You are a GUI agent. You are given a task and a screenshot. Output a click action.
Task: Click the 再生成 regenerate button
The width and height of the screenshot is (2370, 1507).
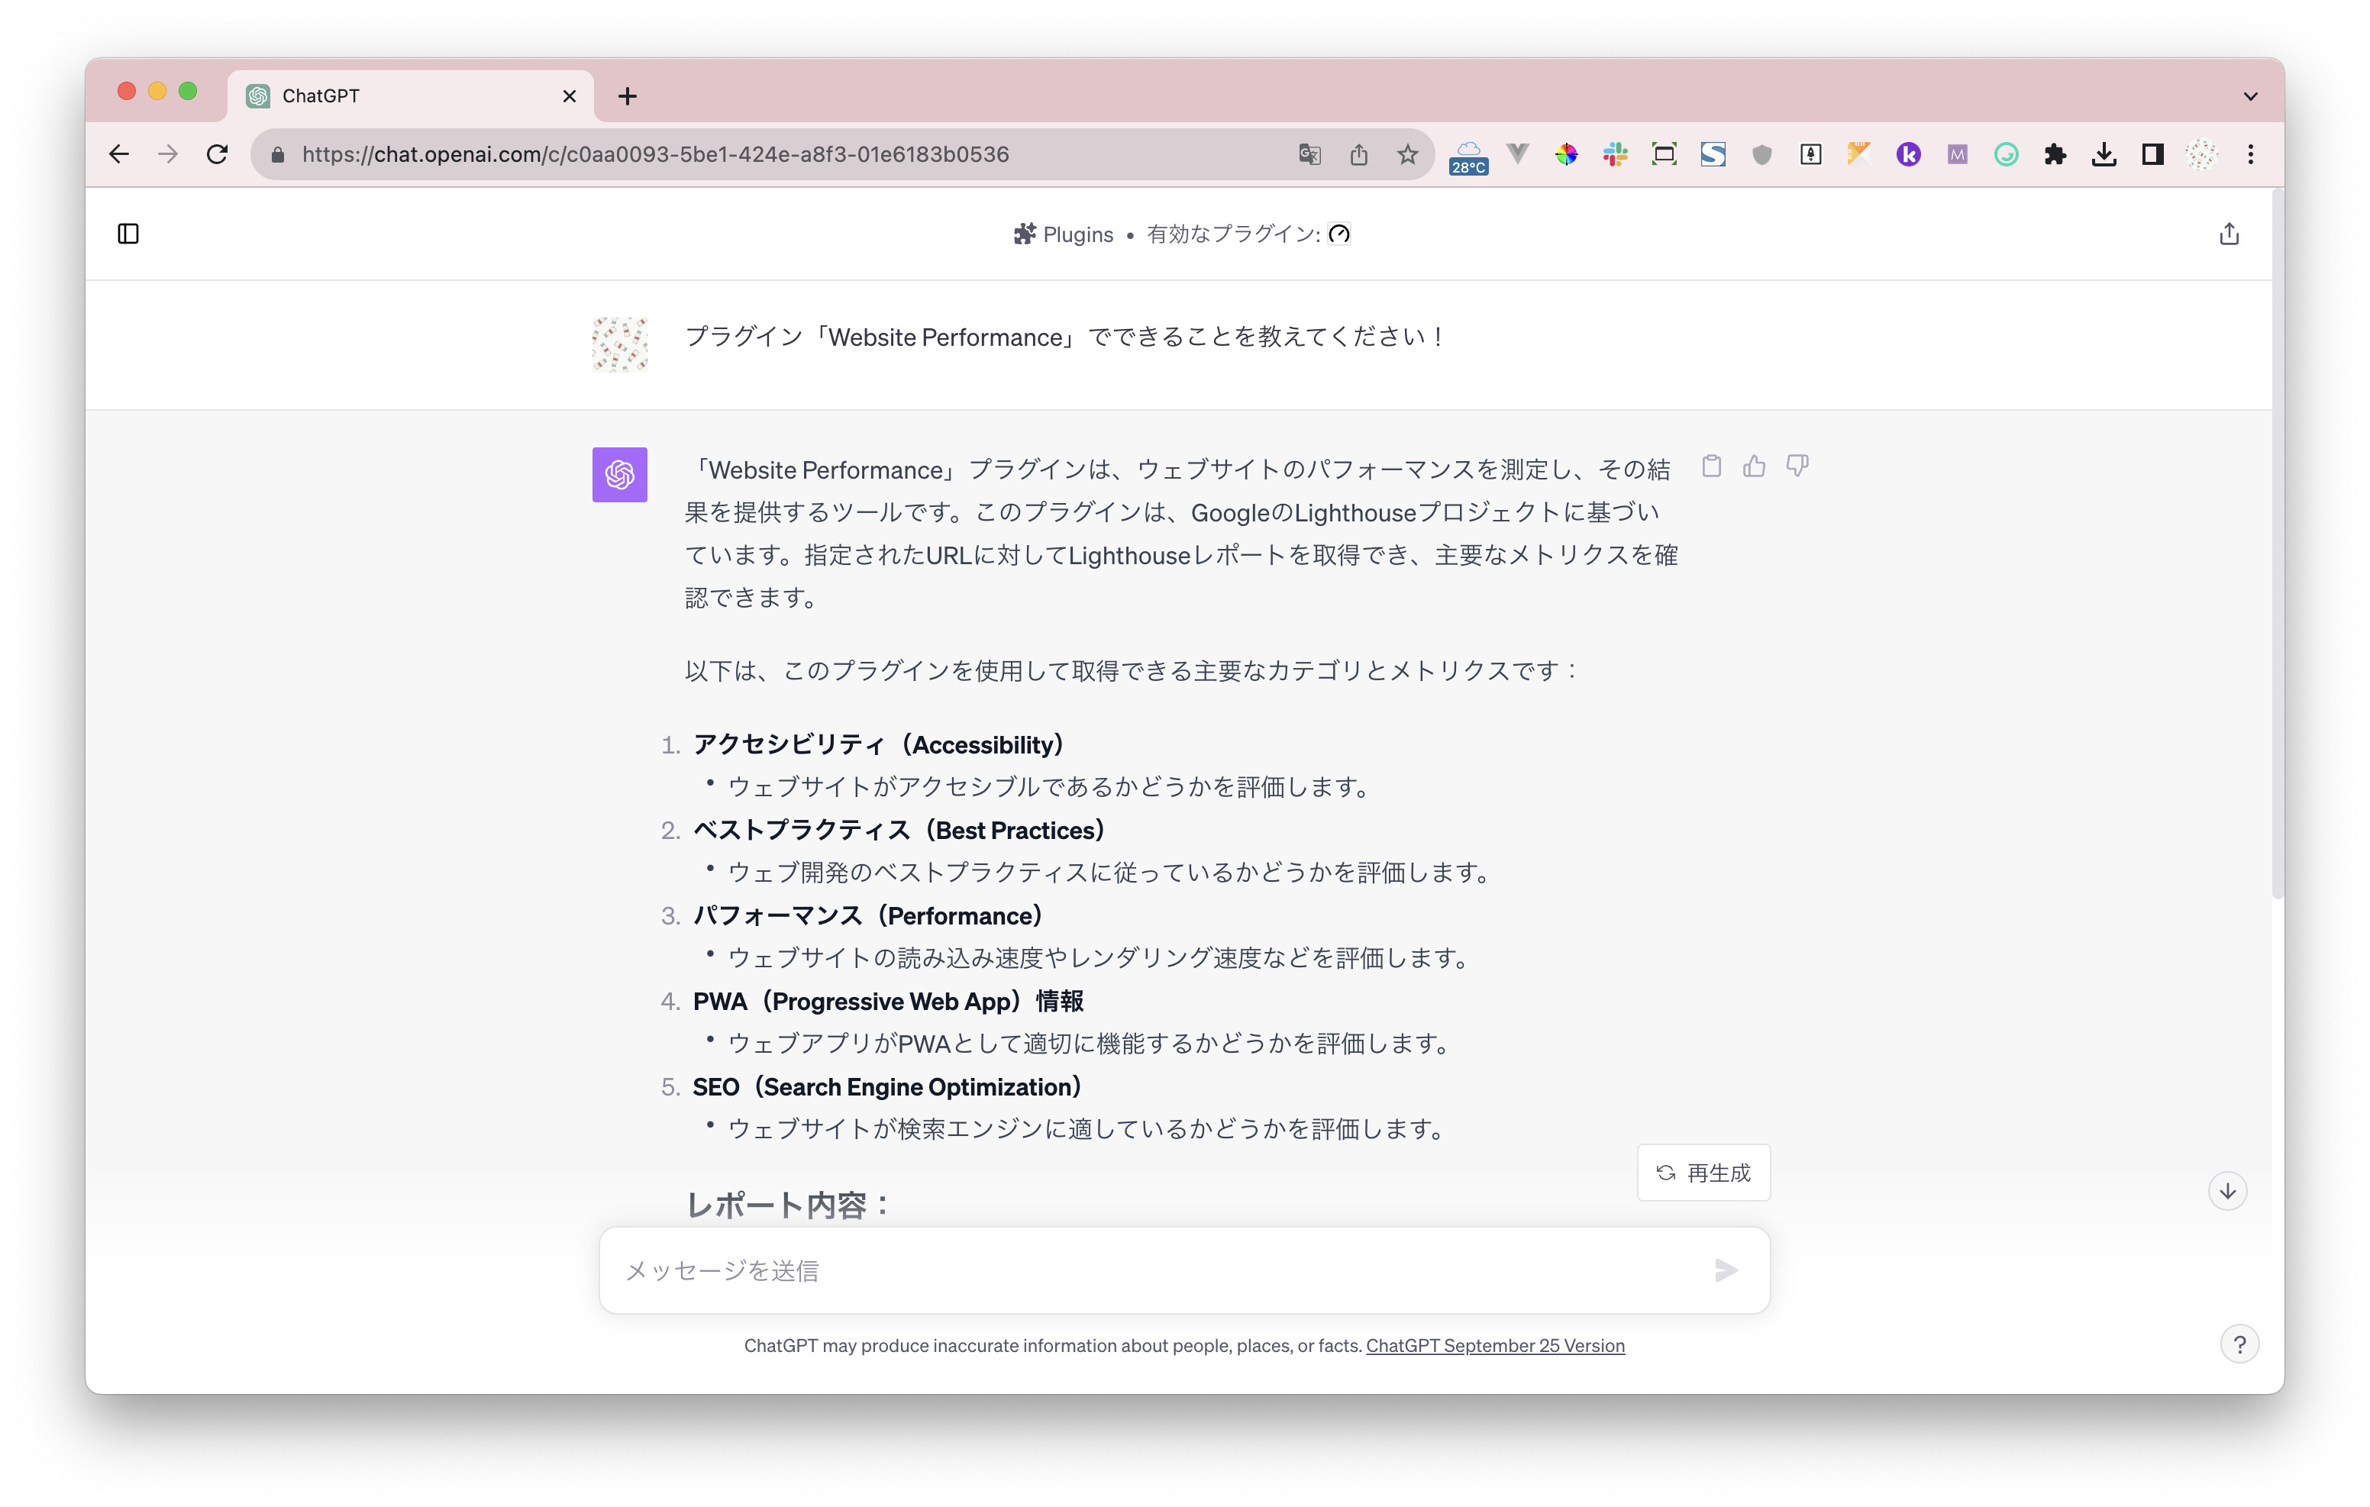pos(1703,1173)
